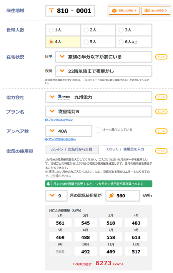Image resolution: width=173 pixels, height=273 pixels.
Task: Open the 40A ampere dropdown
Action: click(69, 131)
